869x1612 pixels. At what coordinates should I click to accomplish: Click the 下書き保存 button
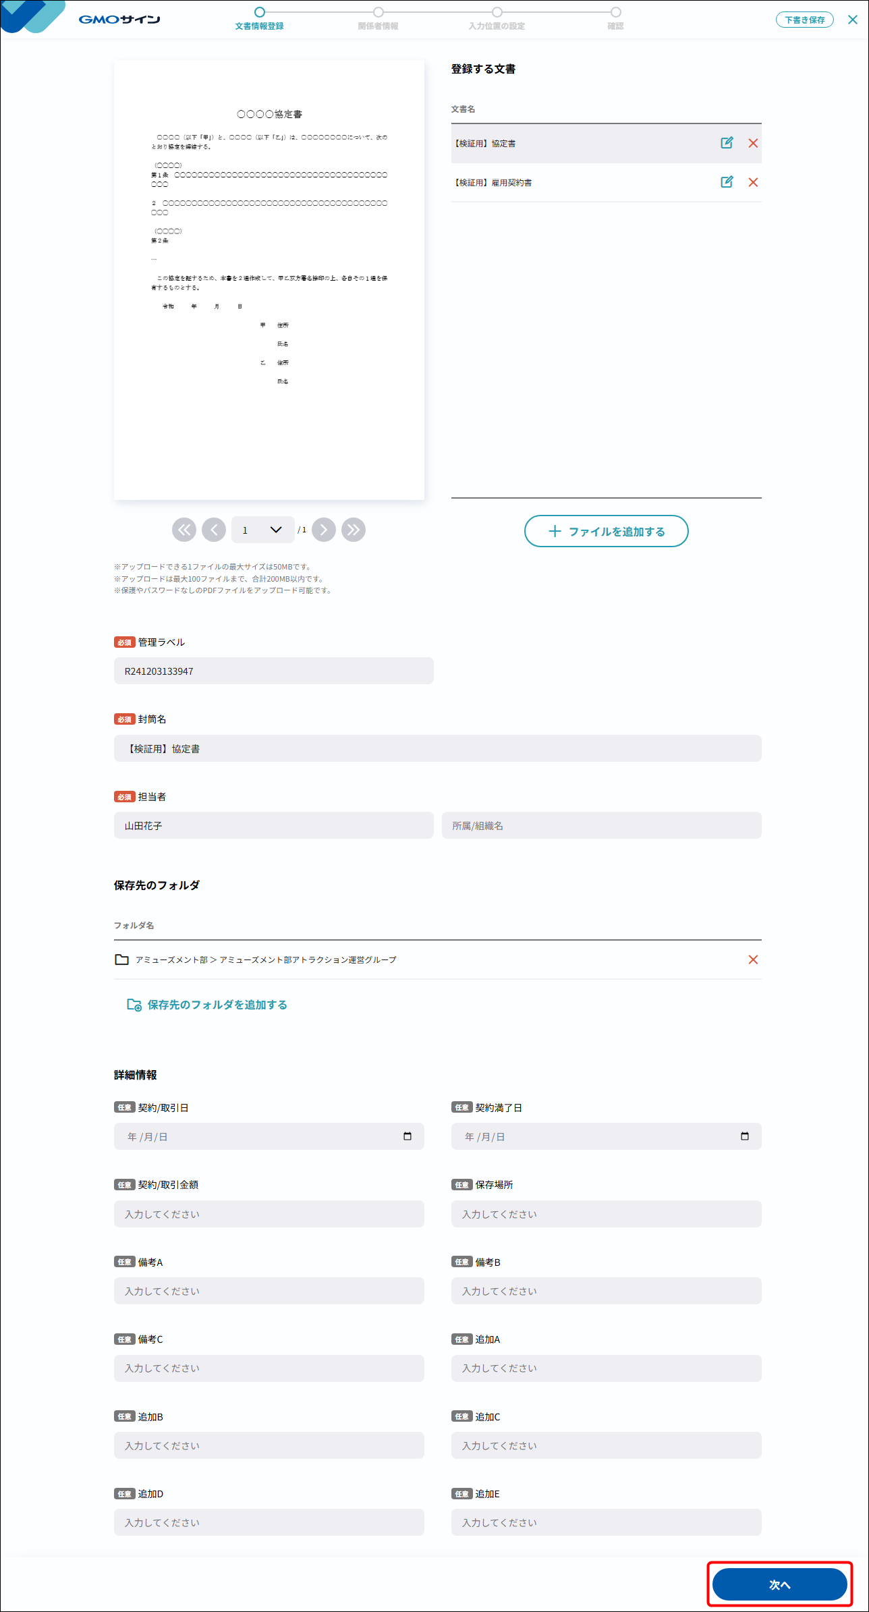tap(804, 20)
